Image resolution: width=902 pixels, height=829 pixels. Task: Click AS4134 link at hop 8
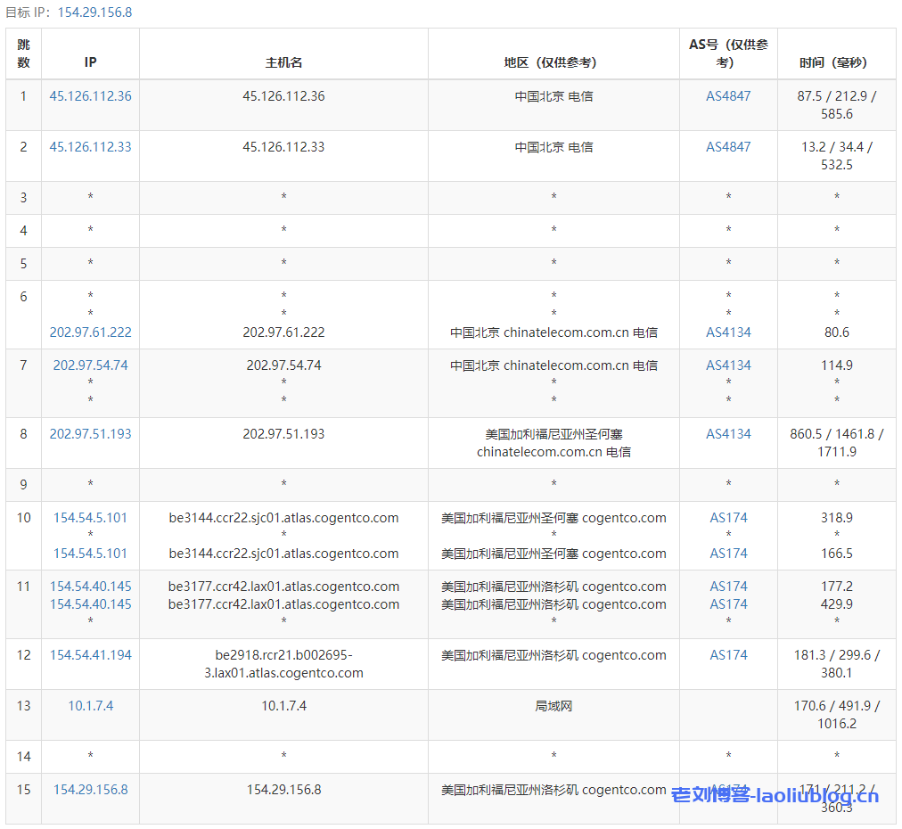[x=727, y=434]
